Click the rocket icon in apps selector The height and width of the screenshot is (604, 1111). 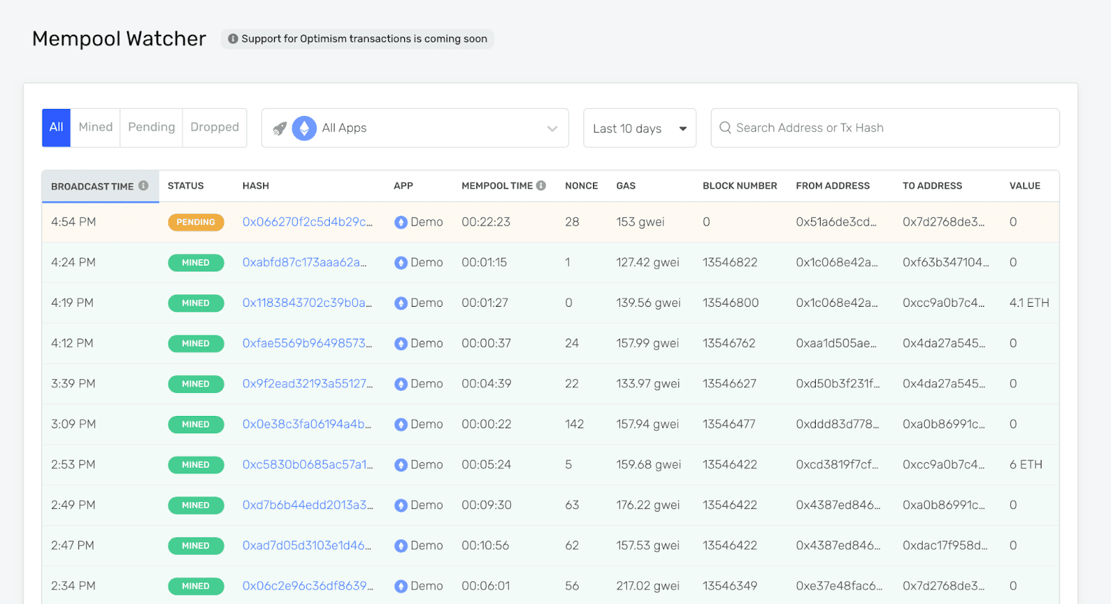279,128
